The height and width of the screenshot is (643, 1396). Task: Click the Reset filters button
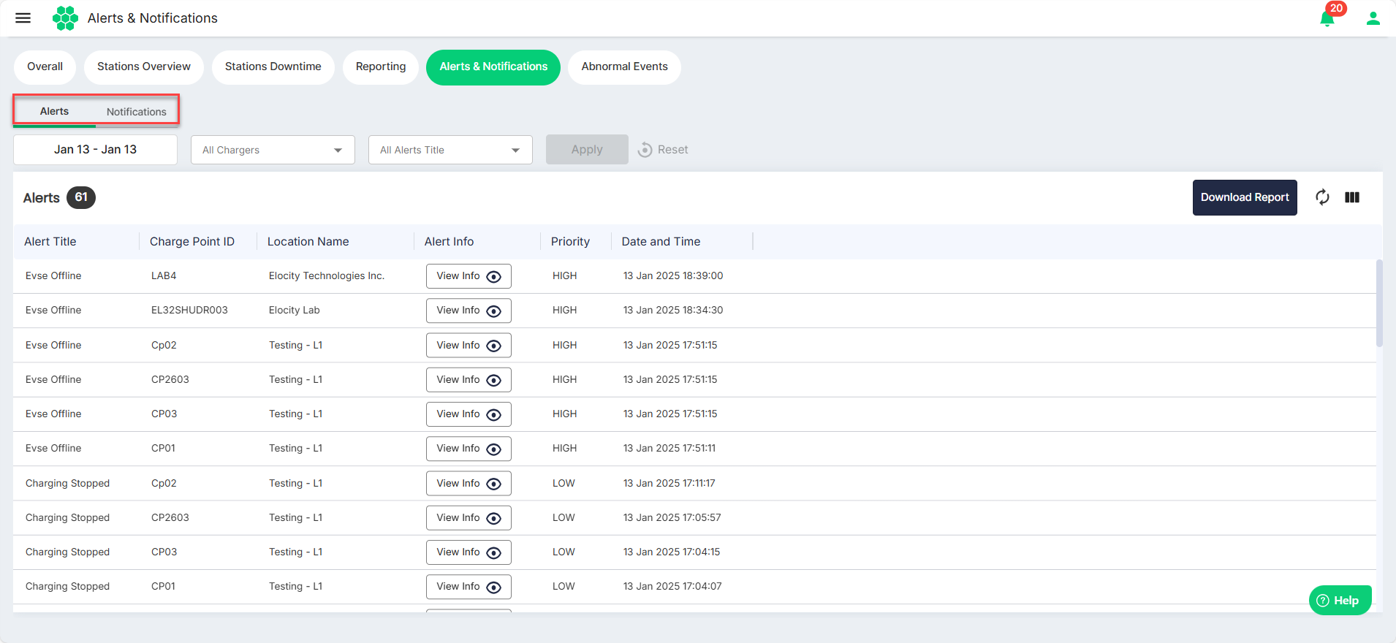pyautogui.click(x=663, y=150)
